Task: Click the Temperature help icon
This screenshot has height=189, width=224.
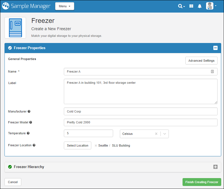Action: [x=28, y=133]
